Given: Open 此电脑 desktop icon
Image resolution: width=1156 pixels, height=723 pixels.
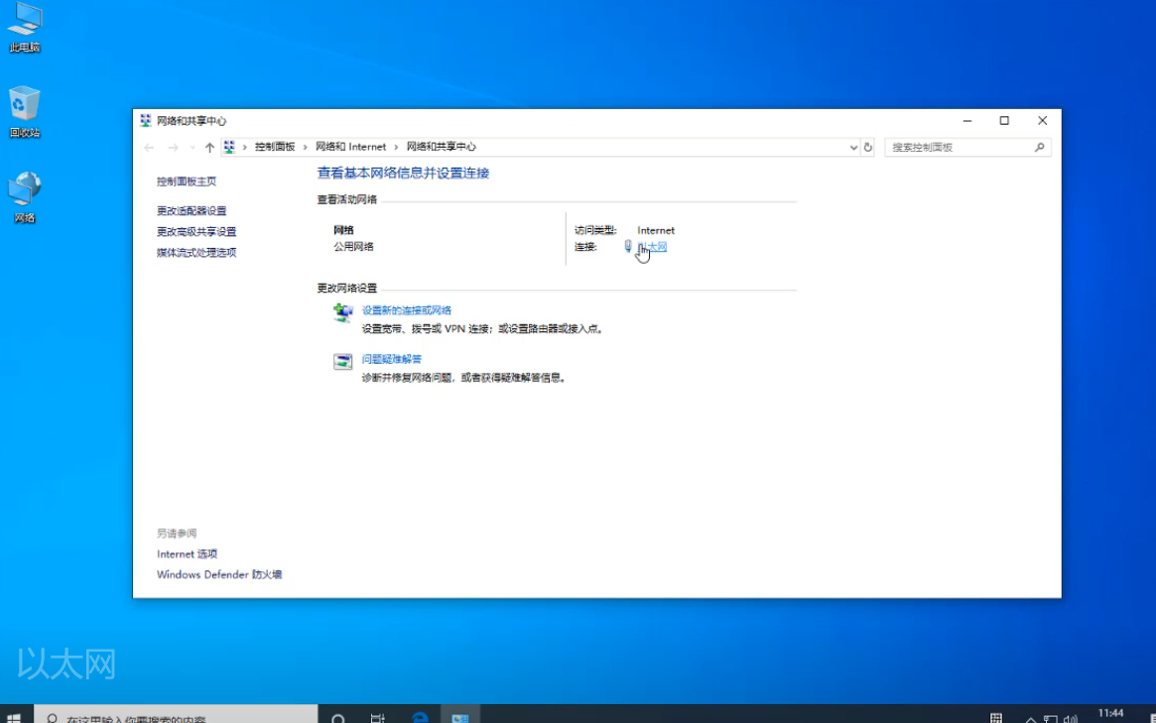Looking at the screenshot, I should point(25,22).
